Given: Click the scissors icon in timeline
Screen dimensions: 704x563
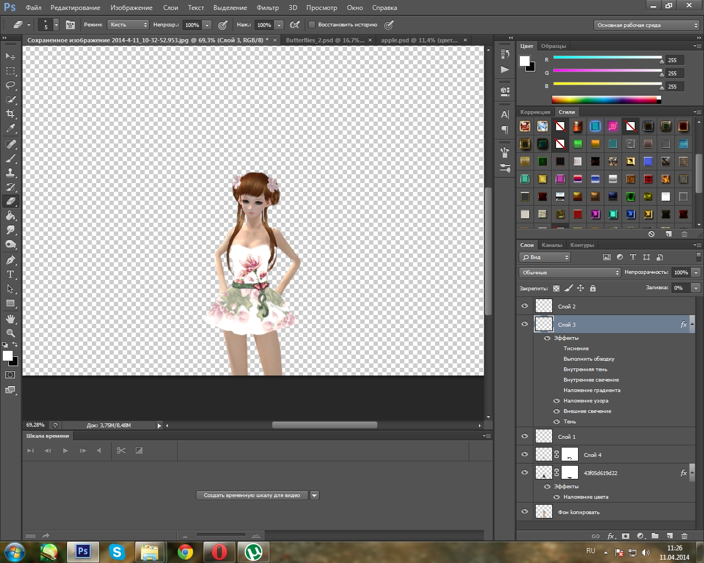Looking at the screenshot, I should (122, 450).
